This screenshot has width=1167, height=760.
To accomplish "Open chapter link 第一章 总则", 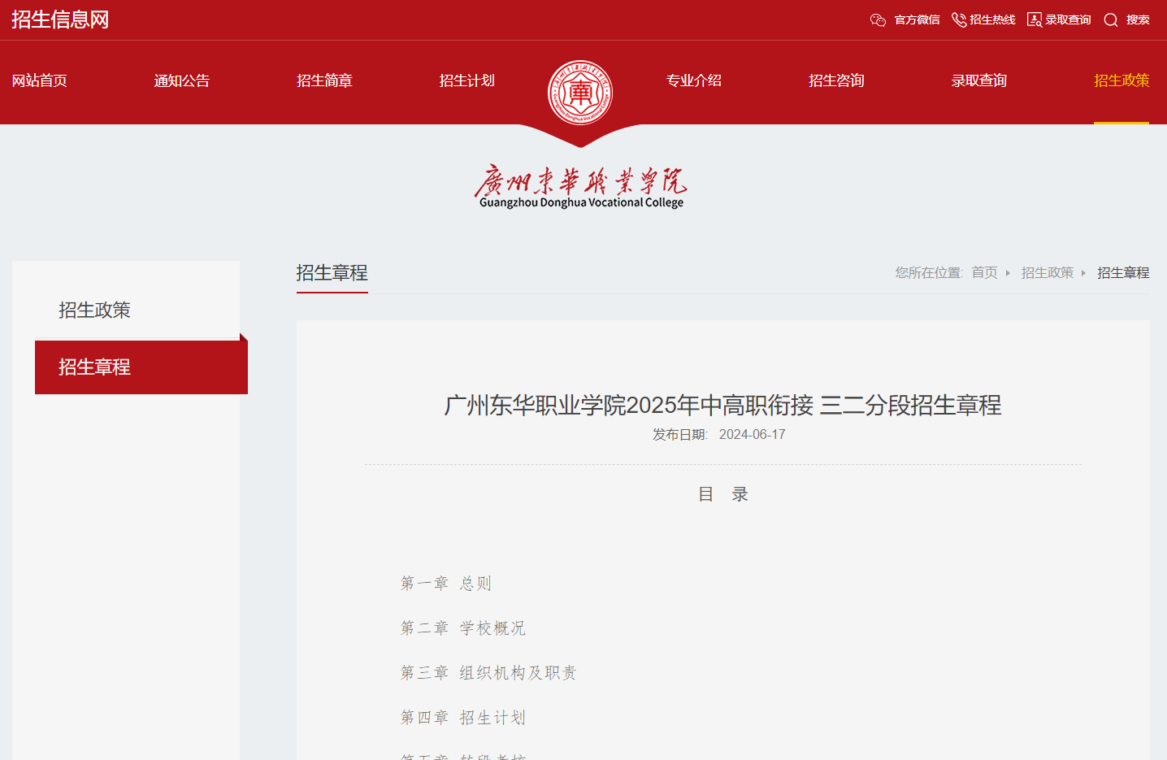I will pos(447,583).
